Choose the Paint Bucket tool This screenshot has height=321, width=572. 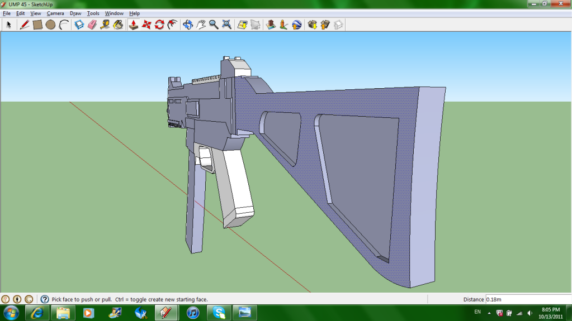pyautogui.click(x=118, y=25)
